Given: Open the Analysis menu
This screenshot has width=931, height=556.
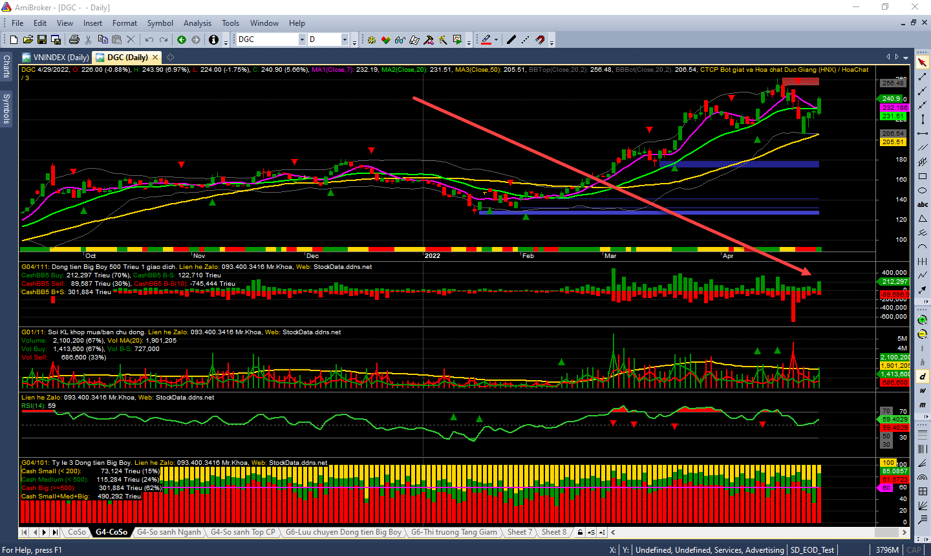Looking at the screenshot, I should [197, 23].
